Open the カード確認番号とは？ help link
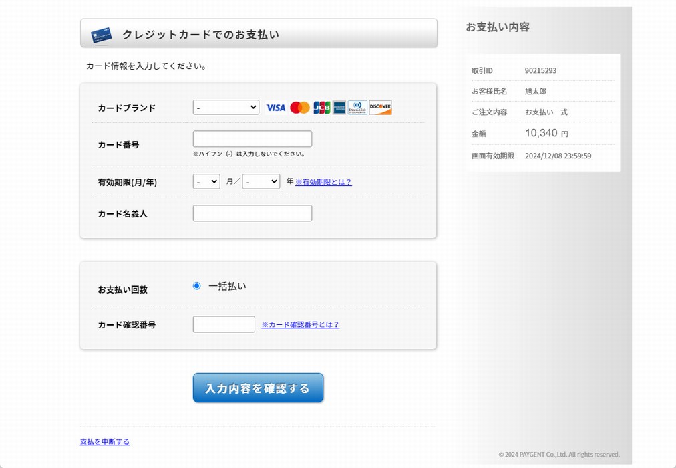This screenshot has height=468, width=676. [300, 325]
